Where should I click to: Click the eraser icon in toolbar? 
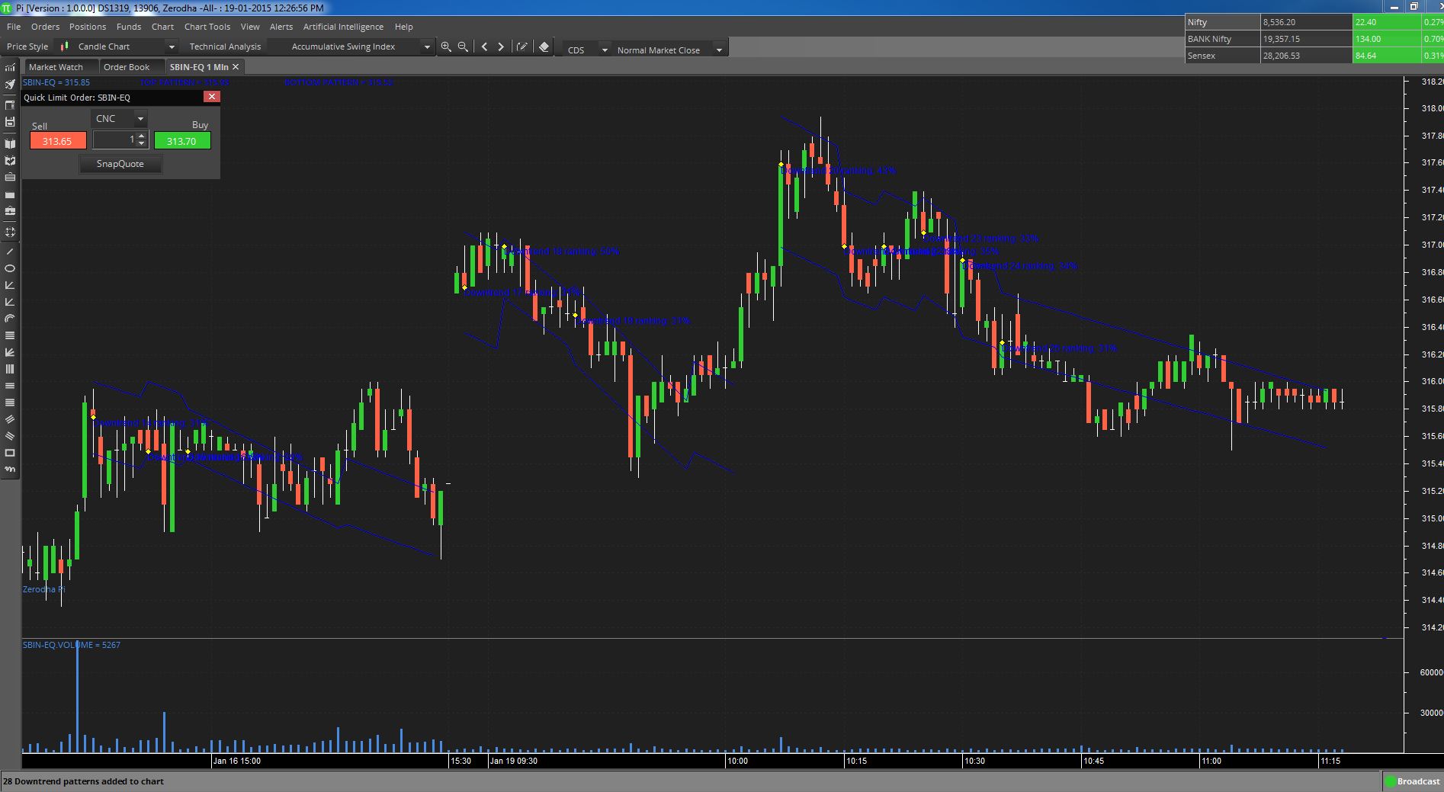point(544,46)
